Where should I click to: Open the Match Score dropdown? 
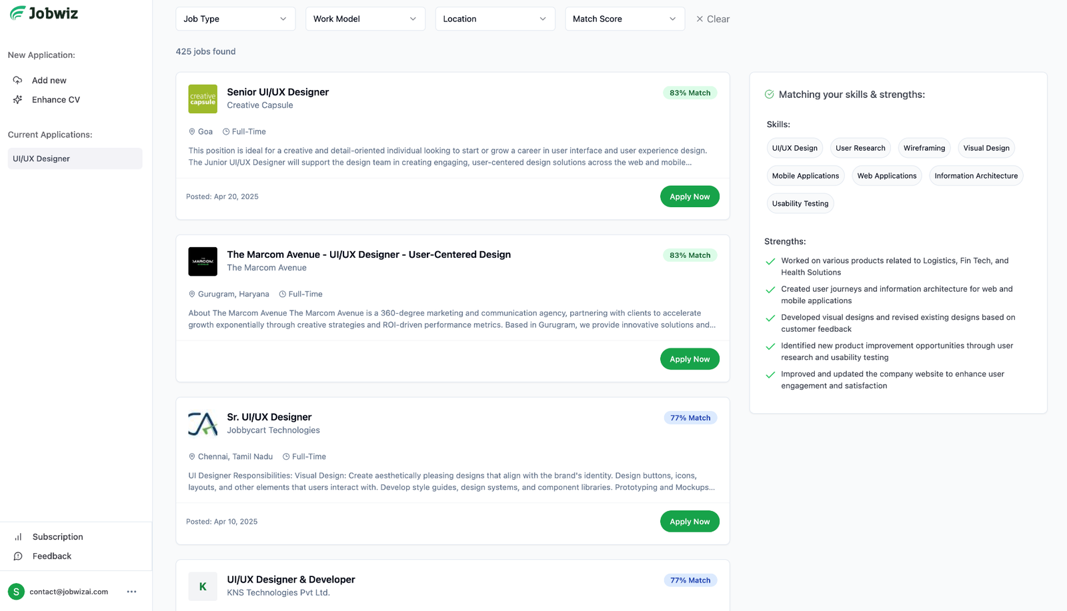624,19
